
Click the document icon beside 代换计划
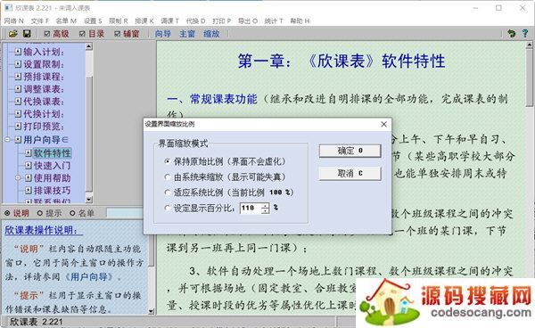(x=18, y=114)
